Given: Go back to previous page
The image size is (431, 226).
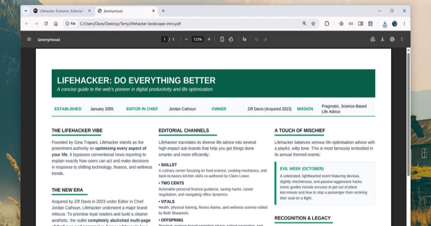Looking at the screenshot, I should point(27,24).
